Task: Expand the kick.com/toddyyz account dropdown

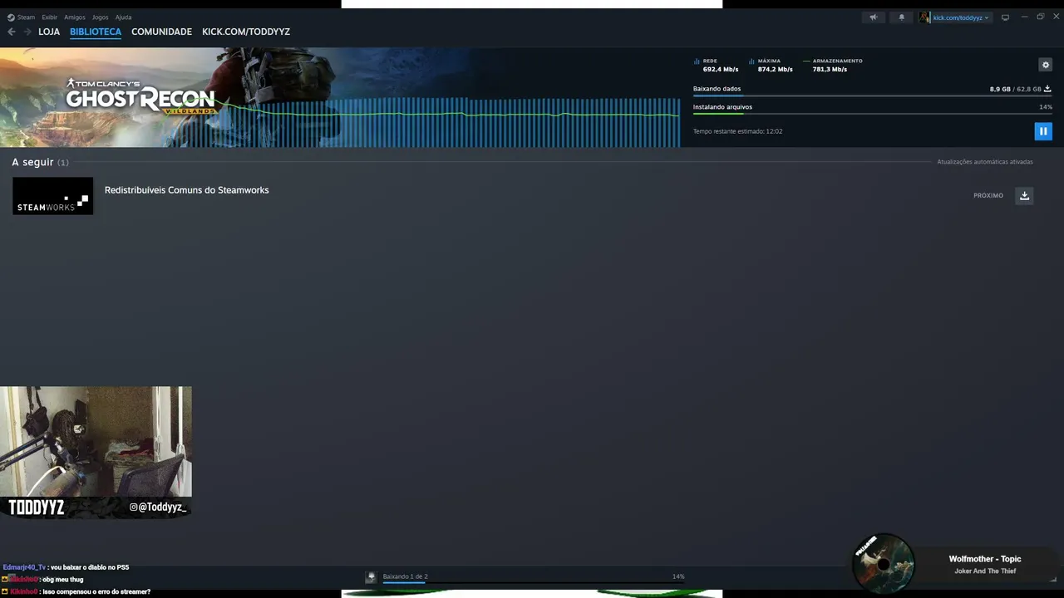Action: (x=961, y=17)
